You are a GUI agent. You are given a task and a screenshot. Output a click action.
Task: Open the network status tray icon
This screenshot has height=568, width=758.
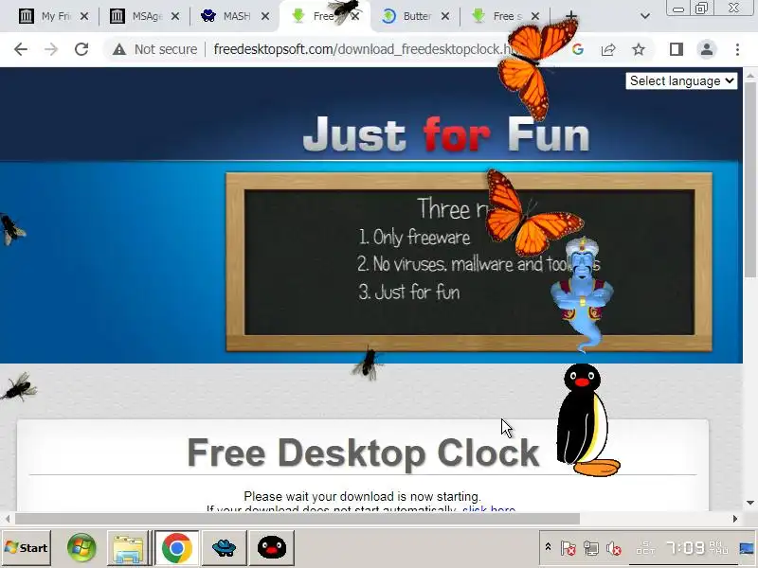click(x=590, y=548)
